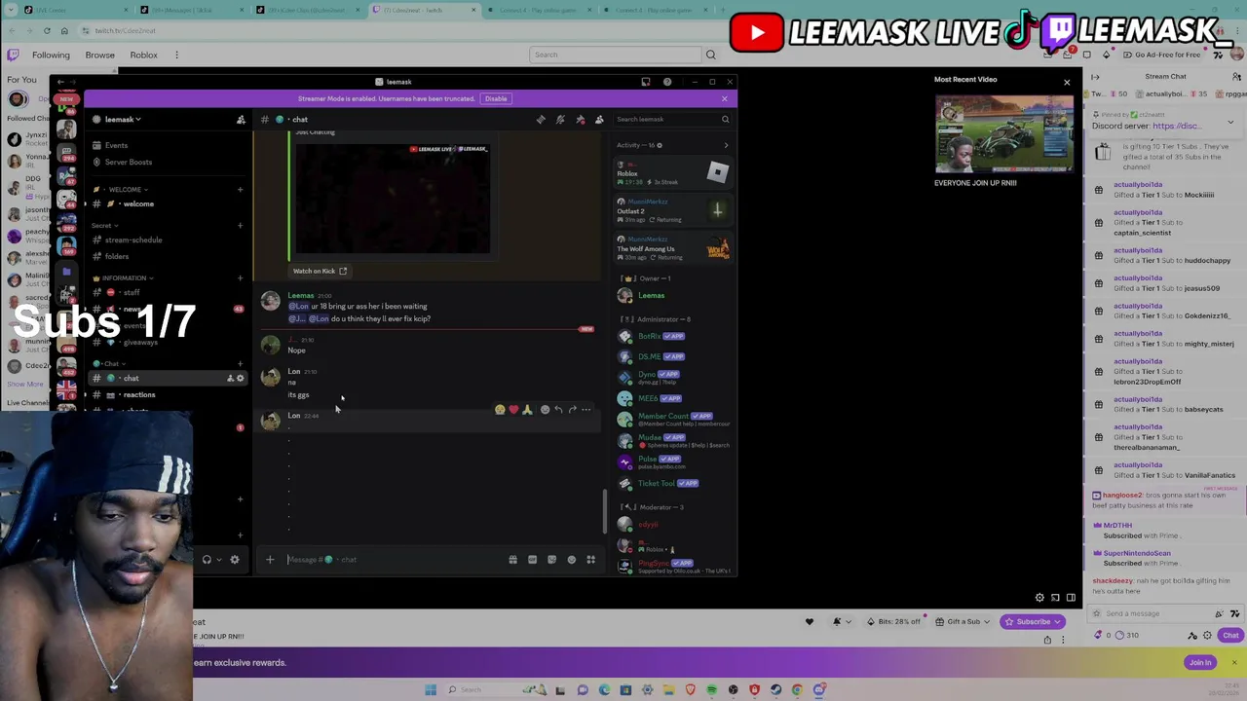This screenshot has width=1247, height=701.
Task: Click the plus attach button in message bar
Action: (x=270, y=560)
